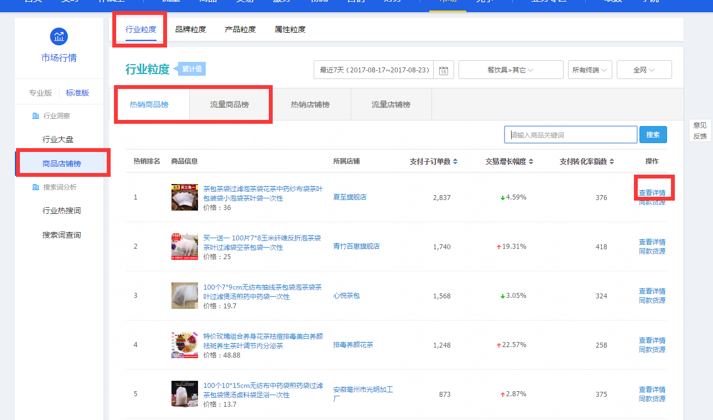Click the 行业洞察 section icon
This screenshot has width=713, height=420.
[x=36, y=116]
